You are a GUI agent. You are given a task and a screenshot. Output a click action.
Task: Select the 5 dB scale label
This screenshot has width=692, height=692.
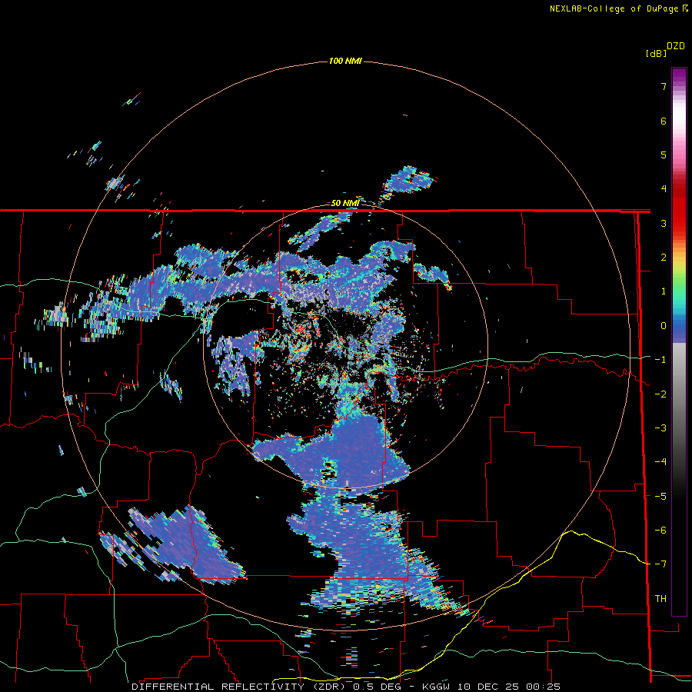click(664, 155)
